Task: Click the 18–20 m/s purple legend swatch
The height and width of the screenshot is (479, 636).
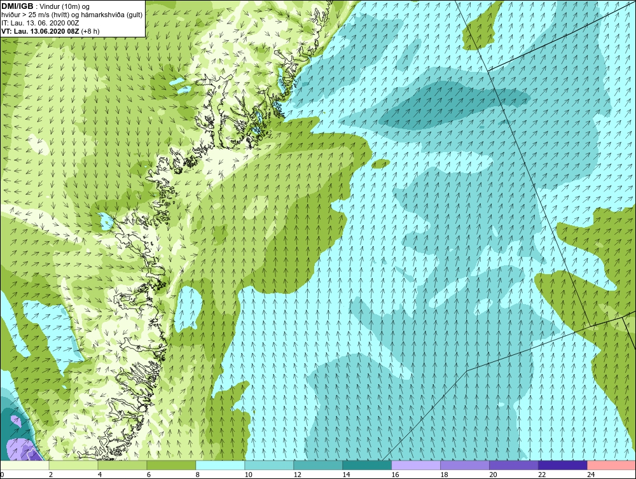Action: [465, 465]
